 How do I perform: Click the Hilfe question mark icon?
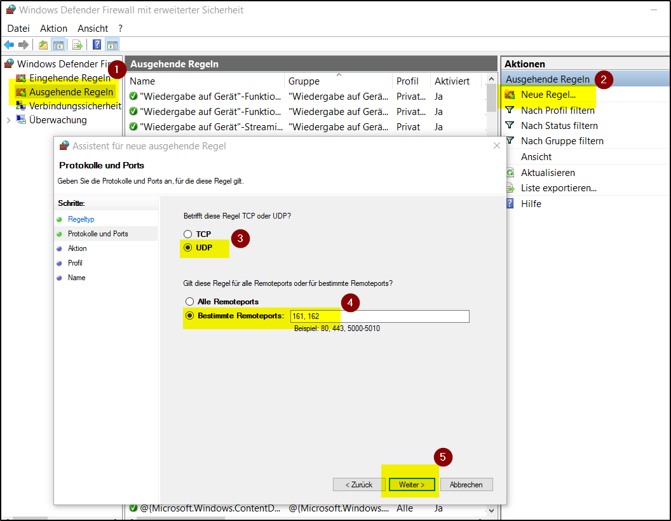(x=510, y=203)
